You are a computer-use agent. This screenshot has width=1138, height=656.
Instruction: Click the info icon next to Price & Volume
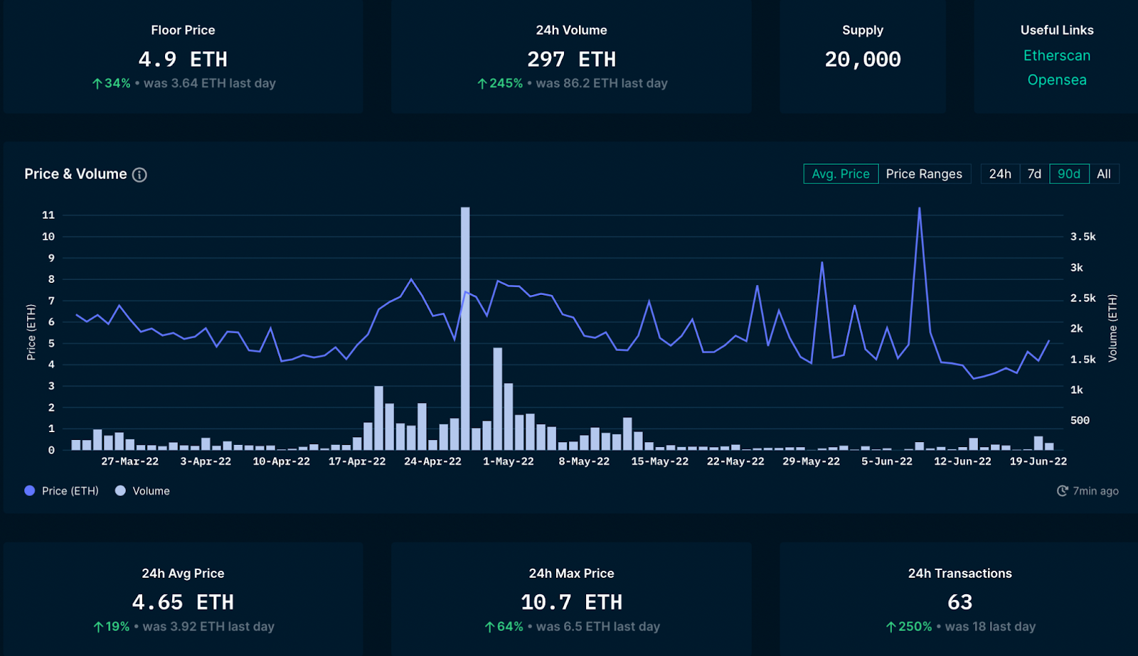[x=139, y=175]
